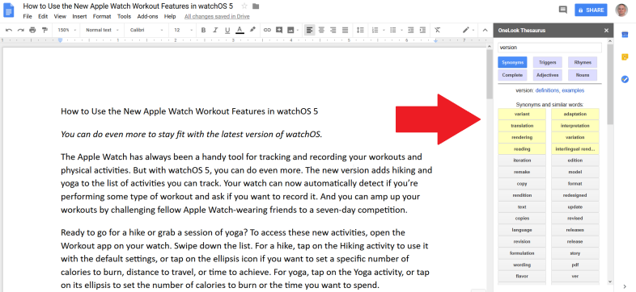Open the Format menu

(x=102, y=17)
